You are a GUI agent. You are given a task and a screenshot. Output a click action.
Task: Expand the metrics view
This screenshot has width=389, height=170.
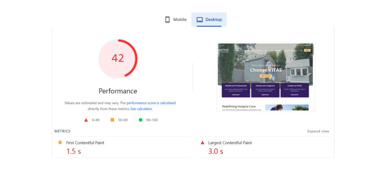[x=318, y=131]
